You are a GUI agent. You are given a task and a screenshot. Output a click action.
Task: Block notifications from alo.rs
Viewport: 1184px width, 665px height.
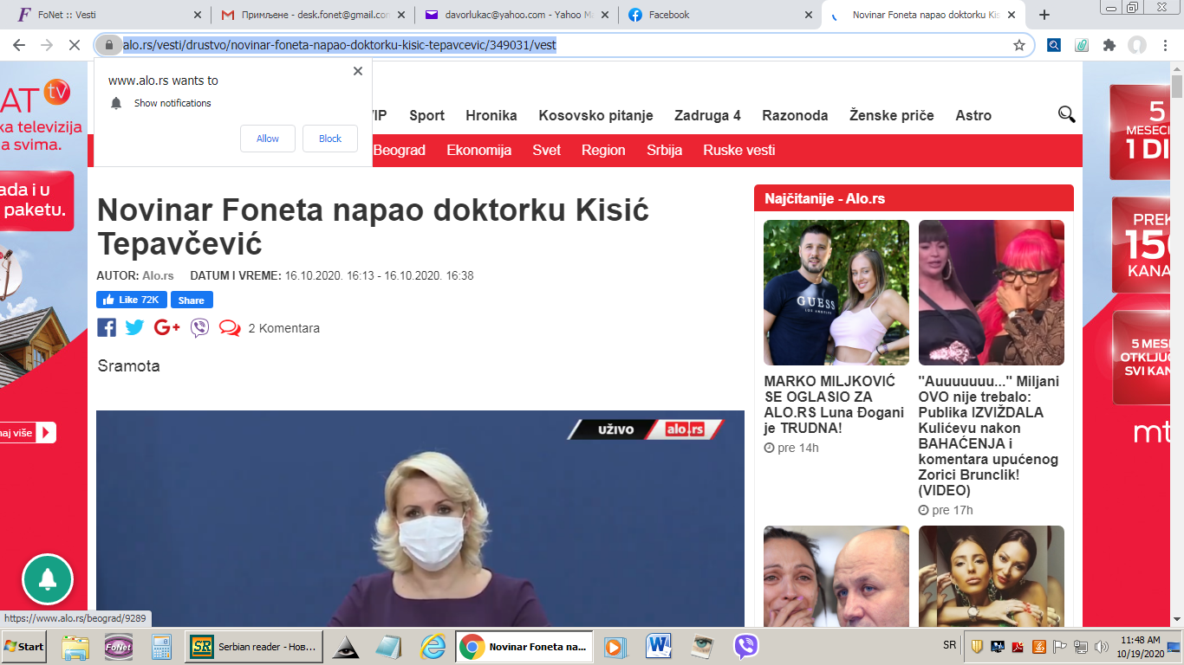tap(330, 139)
